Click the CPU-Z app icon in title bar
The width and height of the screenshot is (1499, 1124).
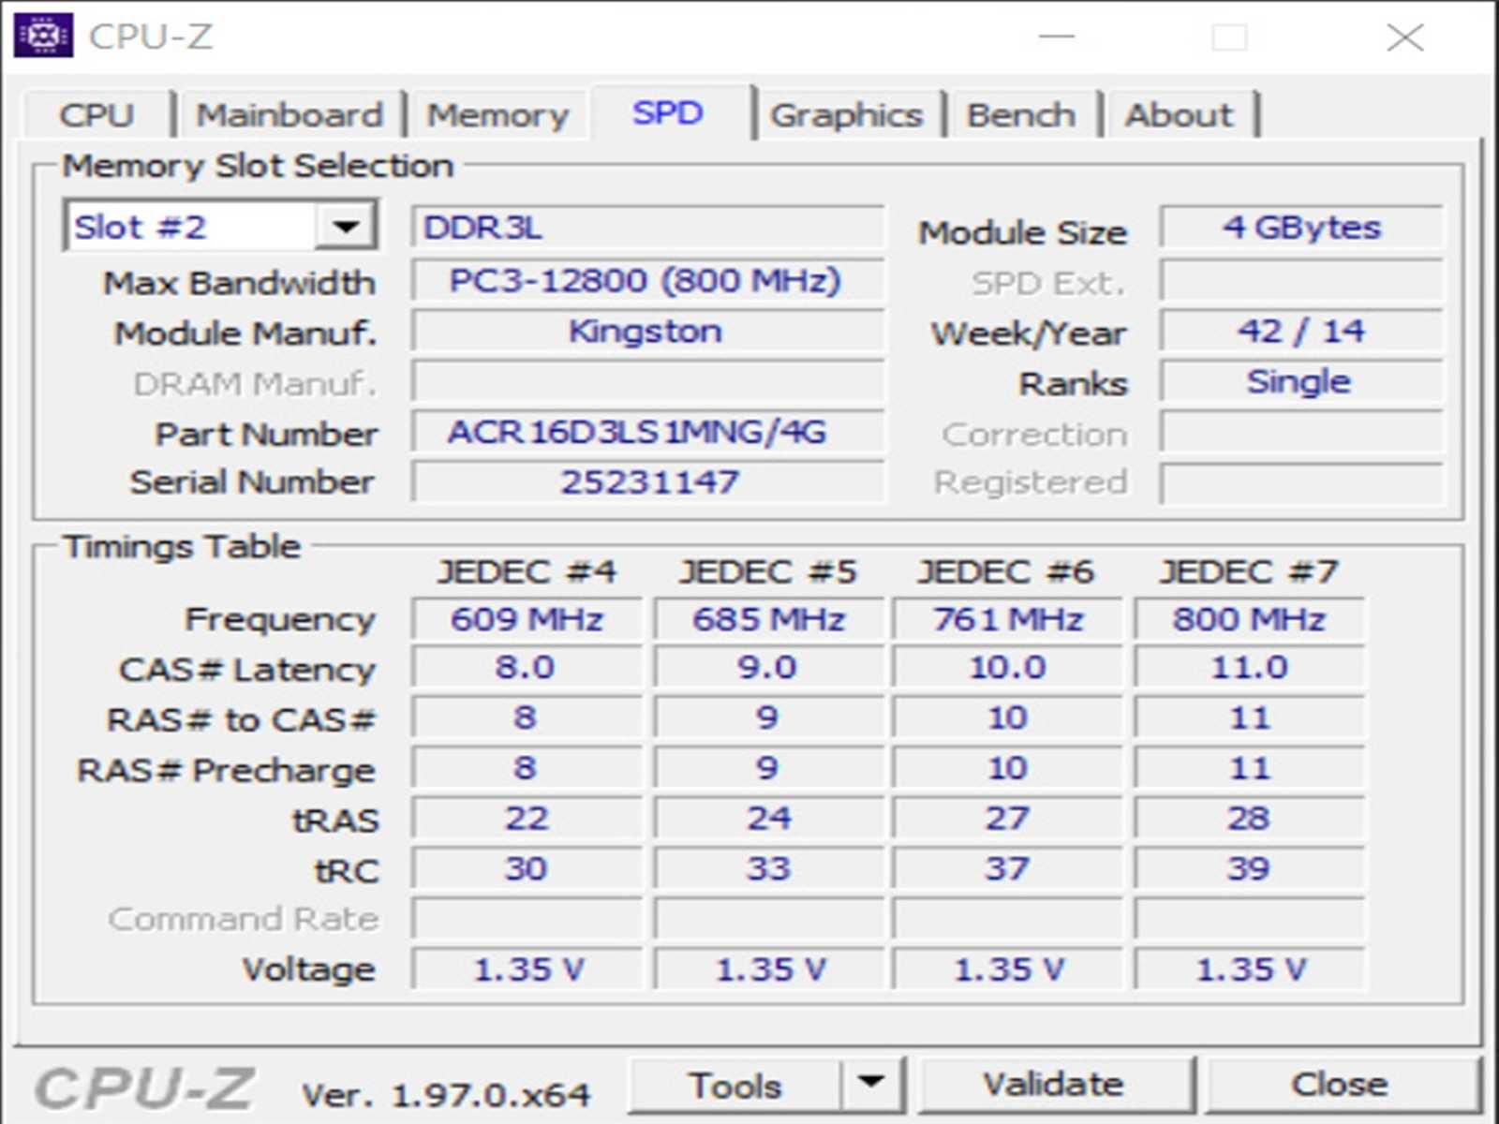coord(43,36)
